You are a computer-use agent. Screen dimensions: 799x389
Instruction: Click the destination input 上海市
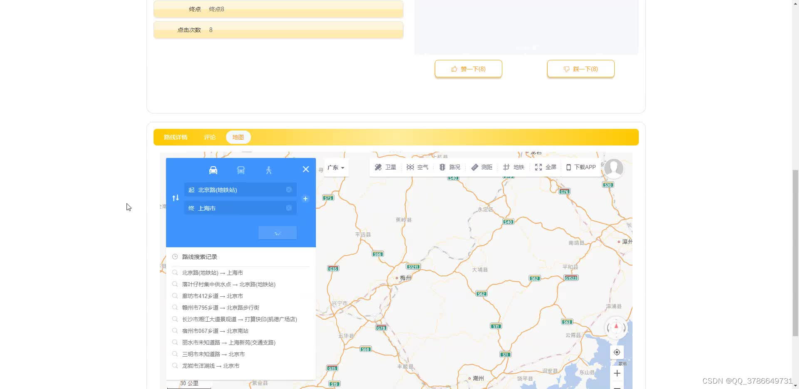coord(240,208)
